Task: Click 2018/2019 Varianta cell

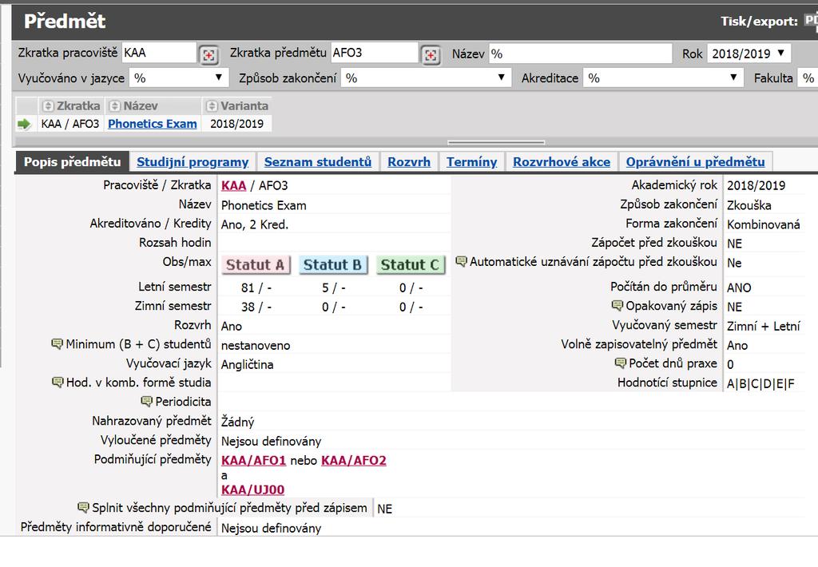Action: click(236, 124)
